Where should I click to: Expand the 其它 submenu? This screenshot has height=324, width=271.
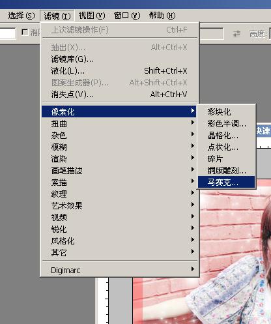coord(119,252)
